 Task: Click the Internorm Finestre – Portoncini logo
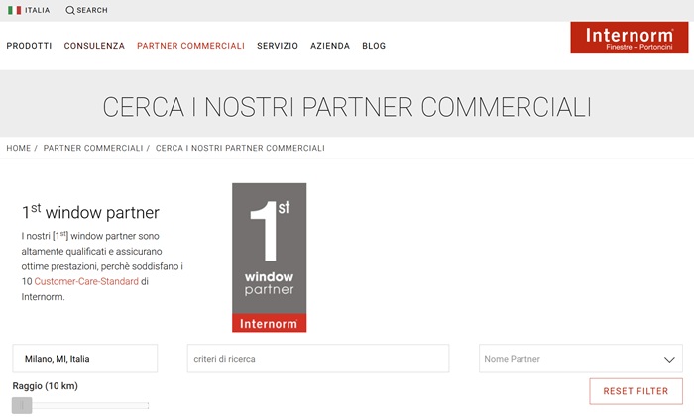(x=629, y=38)
